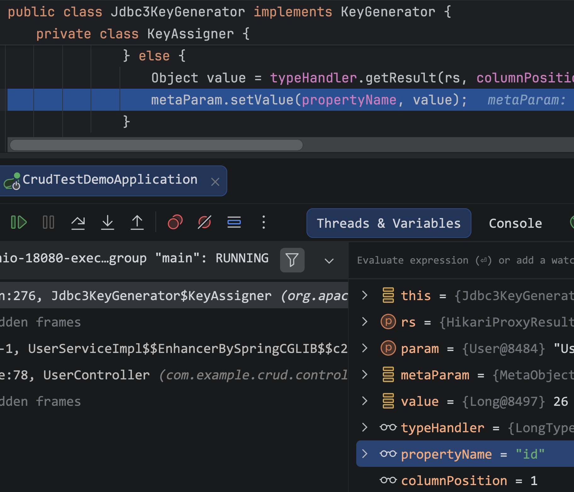The height and width of the screenshot is (492, 574).
Task: Open more debugger actions menu
Action: [264, 222]
